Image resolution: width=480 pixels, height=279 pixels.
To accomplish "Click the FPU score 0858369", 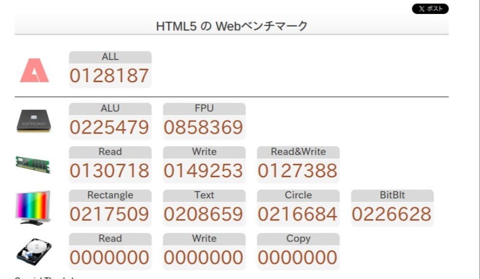I will tap(203, 127).
